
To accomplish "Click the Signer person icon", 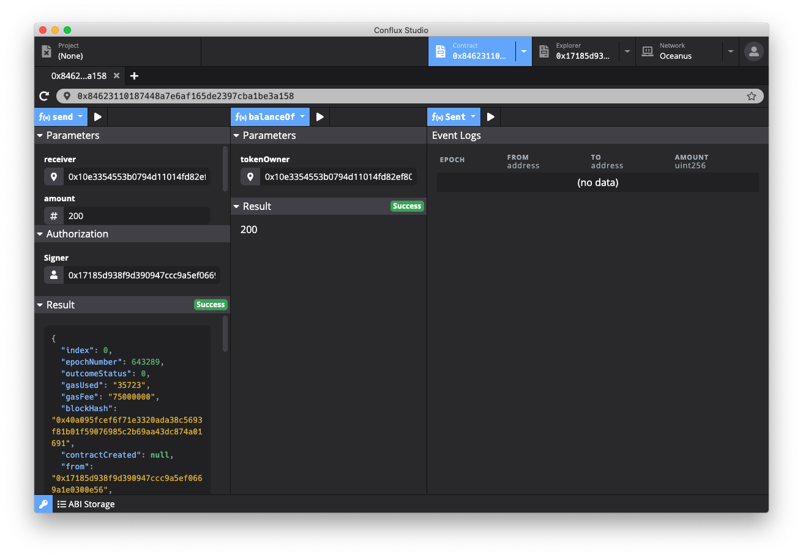I will [54, 275].
